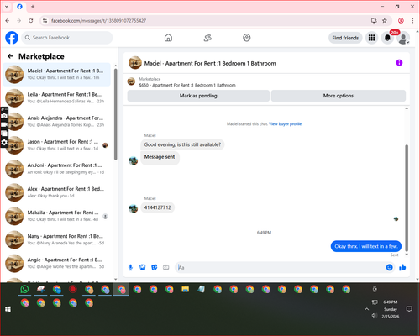Open the sticker picker icon
The image size is (420, 336).
[x=155, y=267]
